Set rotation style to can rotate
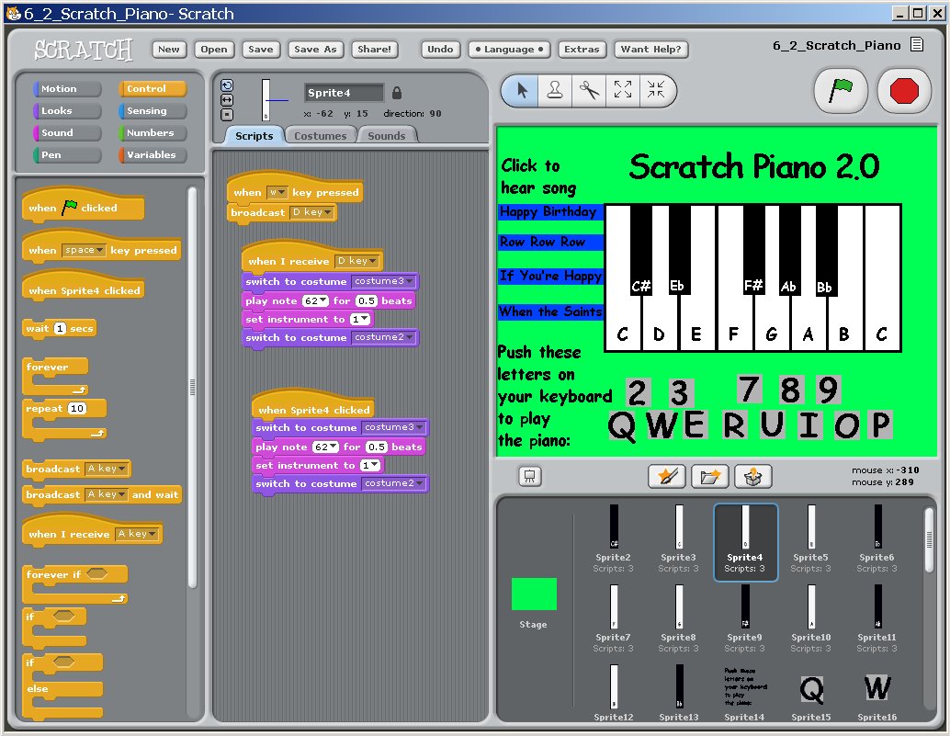Viewport: 950px width, 736px height. [227, 86]
